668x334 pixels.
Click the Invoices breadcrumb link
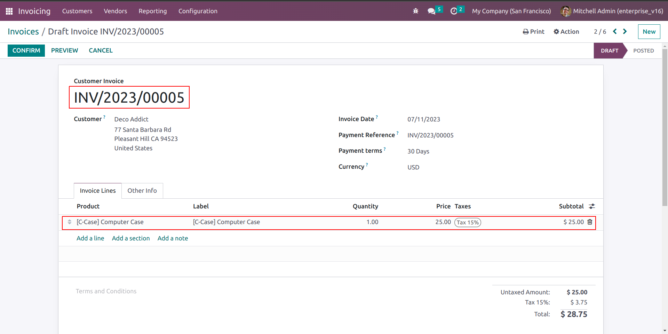point(23,32)
